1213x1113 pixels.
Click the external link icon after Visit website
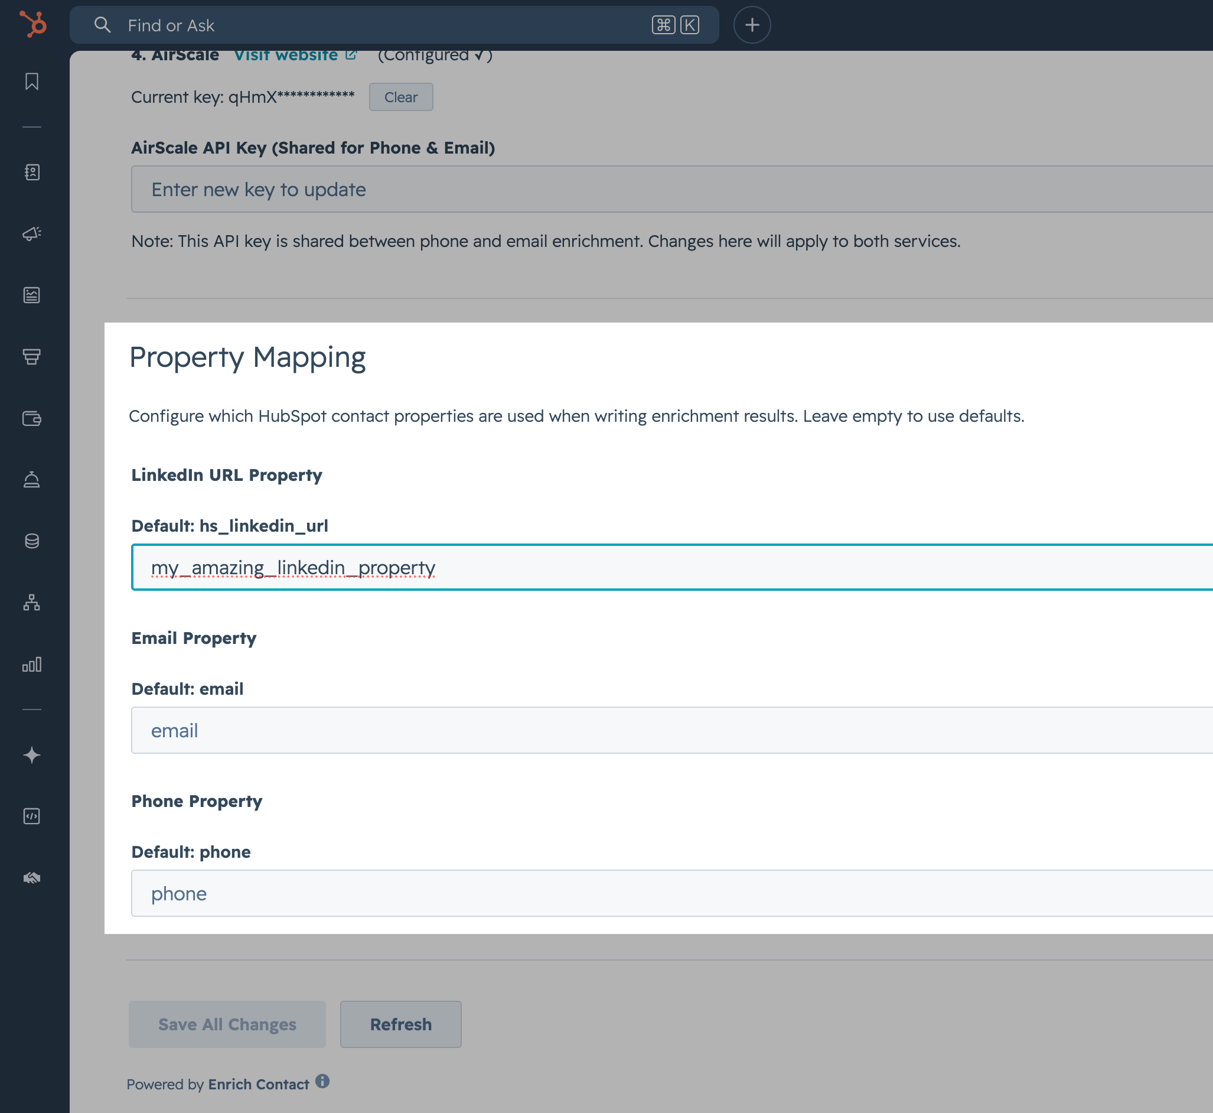tap(351, 55)
